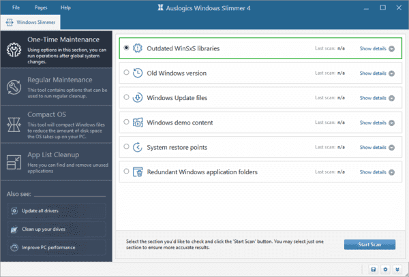Click the System restore points icon
This screenshot has height=277, width=409.
[x=138, y=147]
